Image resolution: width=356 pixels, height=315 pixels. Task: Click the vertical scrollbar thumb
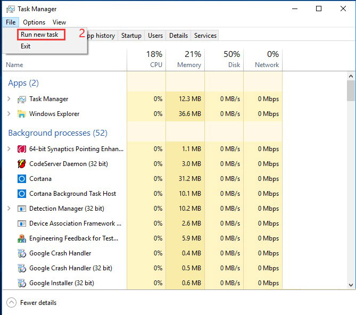(351, 91)
